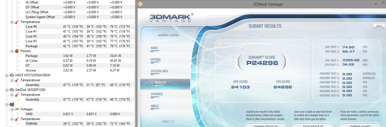The image size is (386, 127).
Task: Collapse Temperatures under the SanDisk drive
Action: click(12, 95)
